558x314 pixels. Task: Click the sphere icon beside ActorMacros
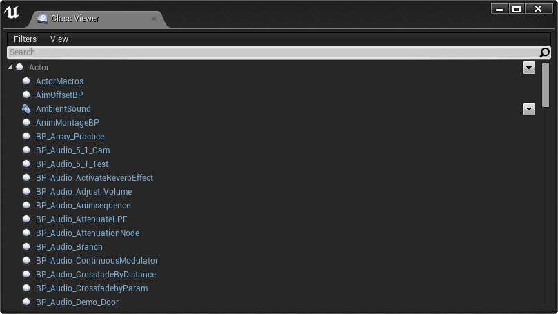[x=26, y=81]
